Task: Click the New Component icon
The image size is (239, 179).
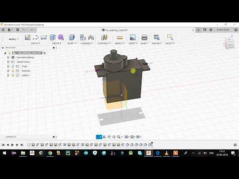Action: tap(83, 37)
